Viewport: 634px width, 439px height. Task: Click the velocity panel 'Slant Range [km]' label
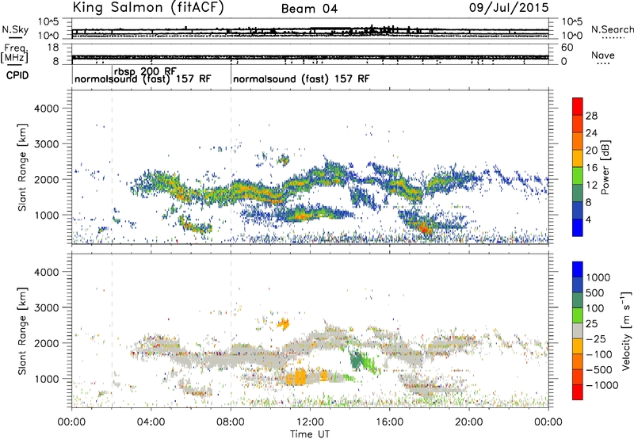pyautogui.click(x=22, y=330)
